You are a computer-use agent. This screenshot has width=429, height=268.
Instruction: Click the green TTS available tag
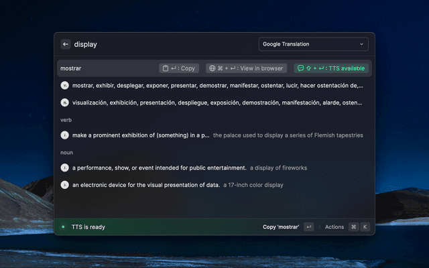coord(331,68)
